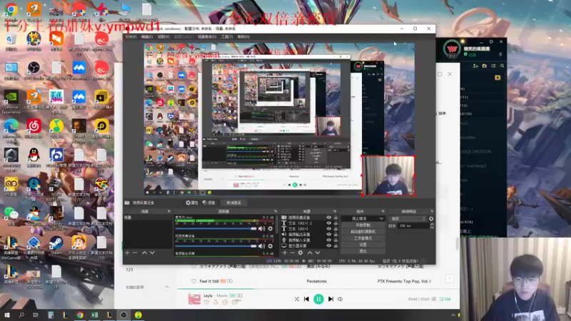Adjust 麦克风/Aux volume slider
Image resolution: width=571 pixels, height=321 pixels.
pyautogui.click(x=216, y=228)
